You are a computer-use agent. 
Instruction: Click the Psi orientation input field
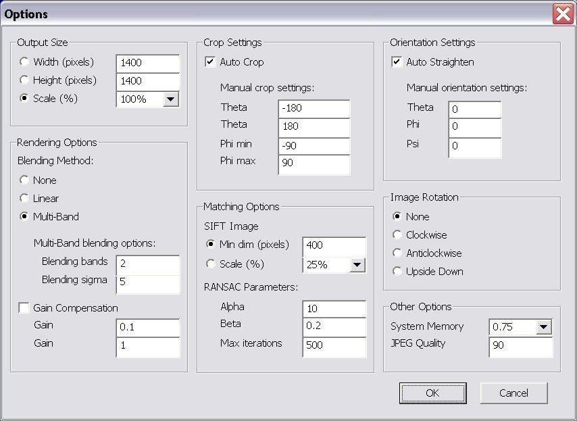(474, 146)
